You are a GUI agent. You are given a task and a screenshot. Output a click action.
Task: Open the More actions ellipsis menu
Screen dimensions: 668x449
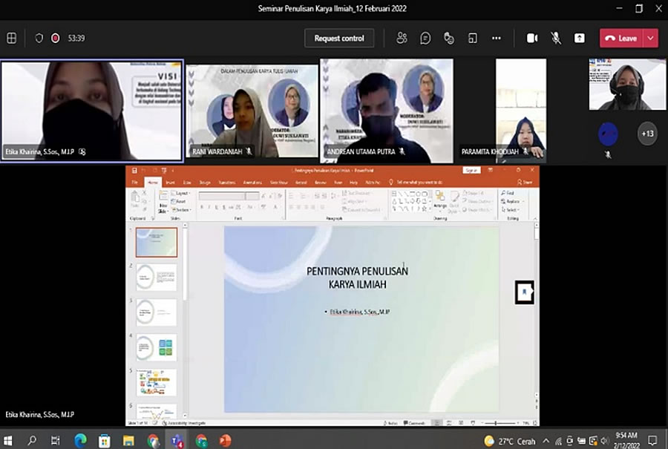497,38
